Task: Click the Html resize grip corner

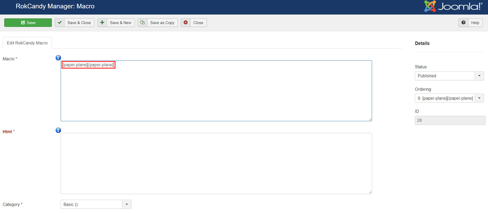Action: (370, 192)
